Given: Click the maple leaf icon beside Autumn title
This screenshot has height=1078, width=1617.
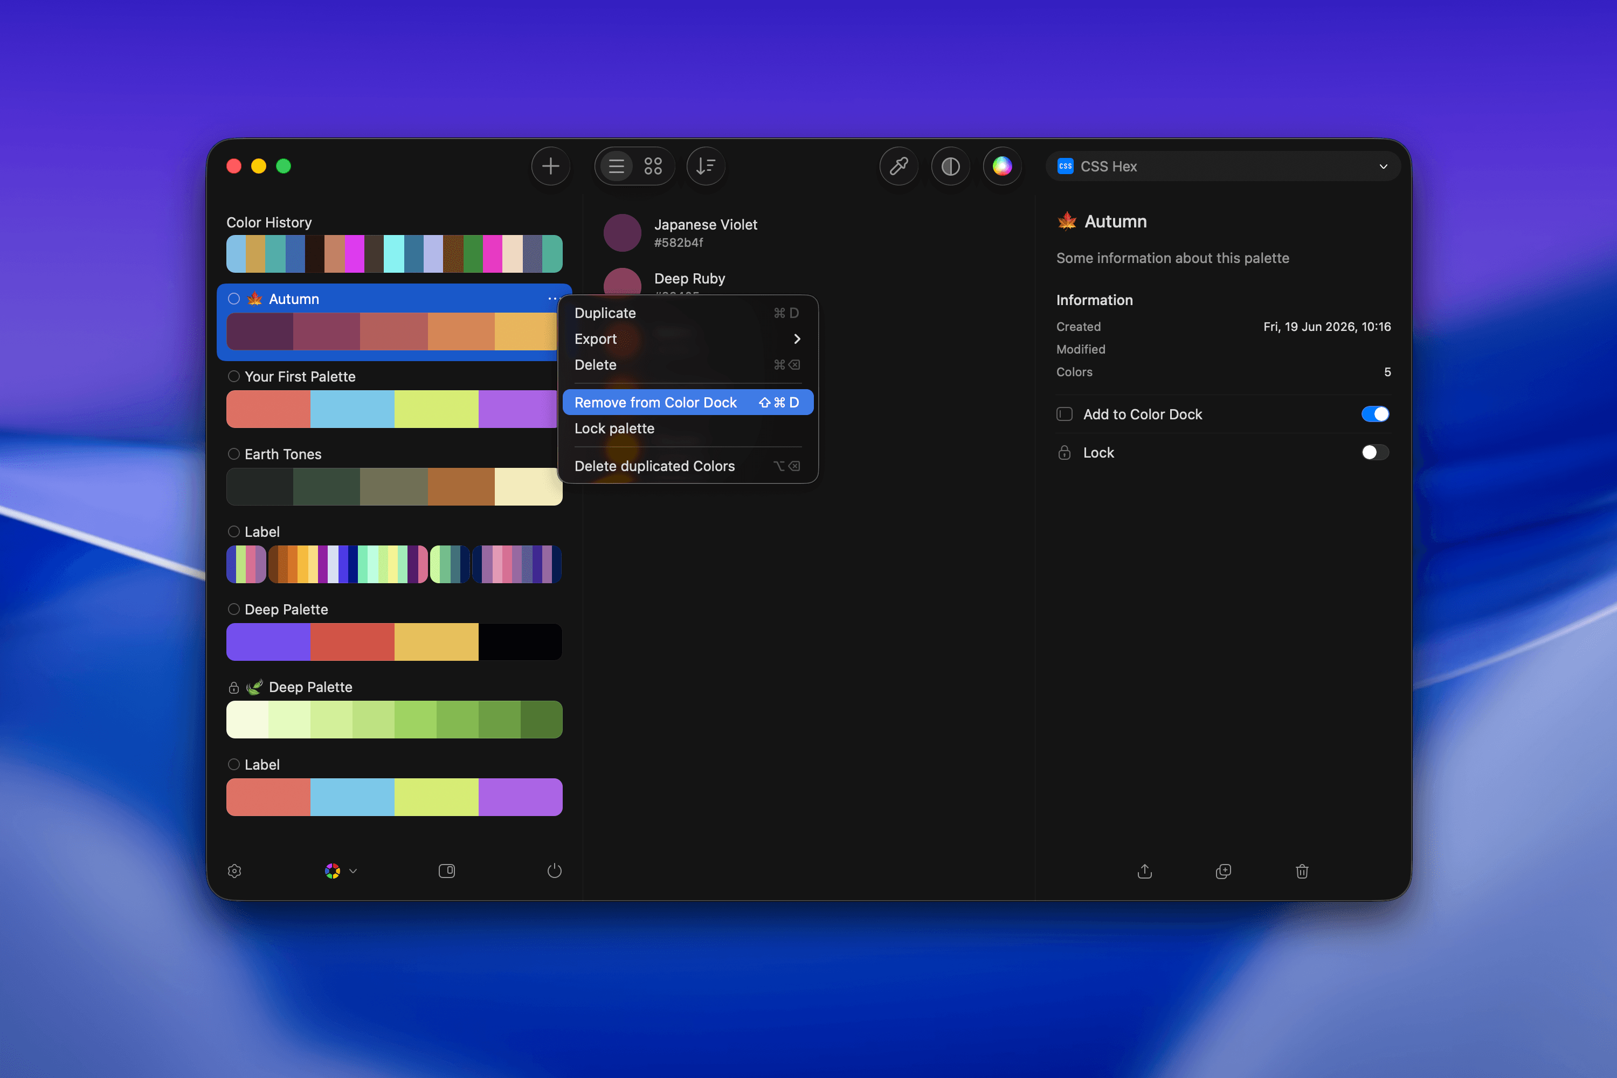Looking at the screenshot, I should coord(1067,220).
